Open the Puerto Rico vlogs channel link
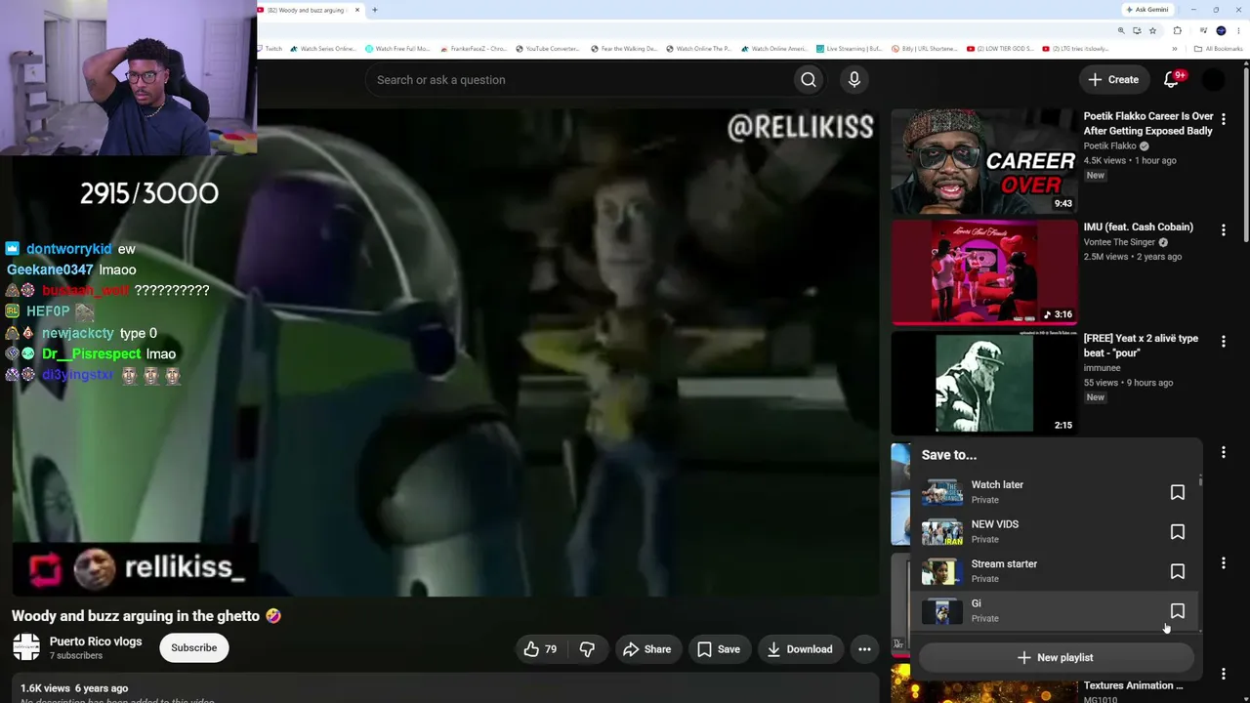The image size is (1250, 703). coord(96,641)
